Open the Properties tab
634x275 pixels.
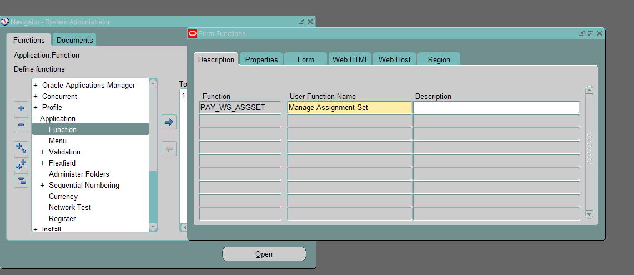click(x=261, y=59)
